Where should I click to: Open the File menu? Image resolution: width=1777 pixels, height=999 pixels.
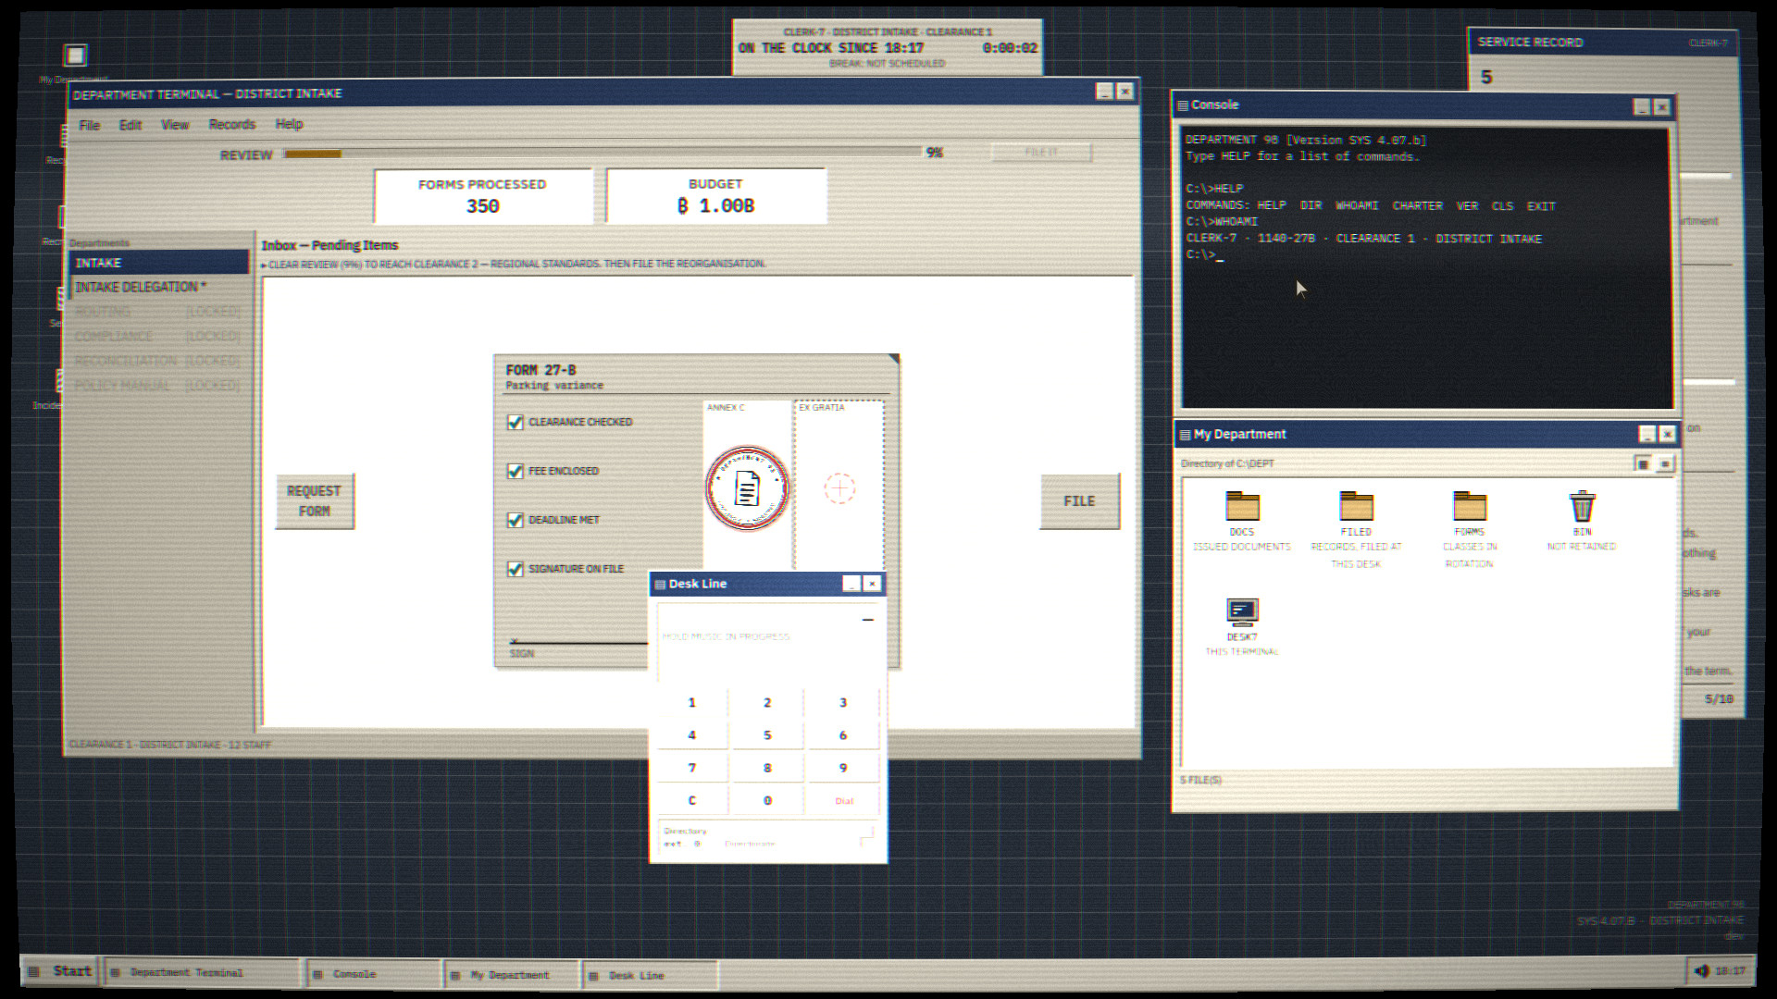[90, 126]
